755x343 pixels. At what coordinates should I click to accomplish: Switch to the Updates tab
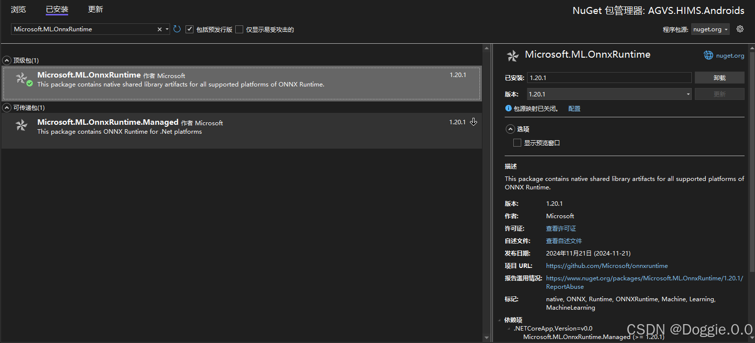(x=95, y=9)
